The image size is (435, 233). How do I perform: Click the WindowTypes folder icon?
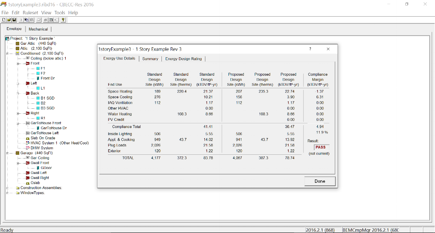click(x=18, y=193)
